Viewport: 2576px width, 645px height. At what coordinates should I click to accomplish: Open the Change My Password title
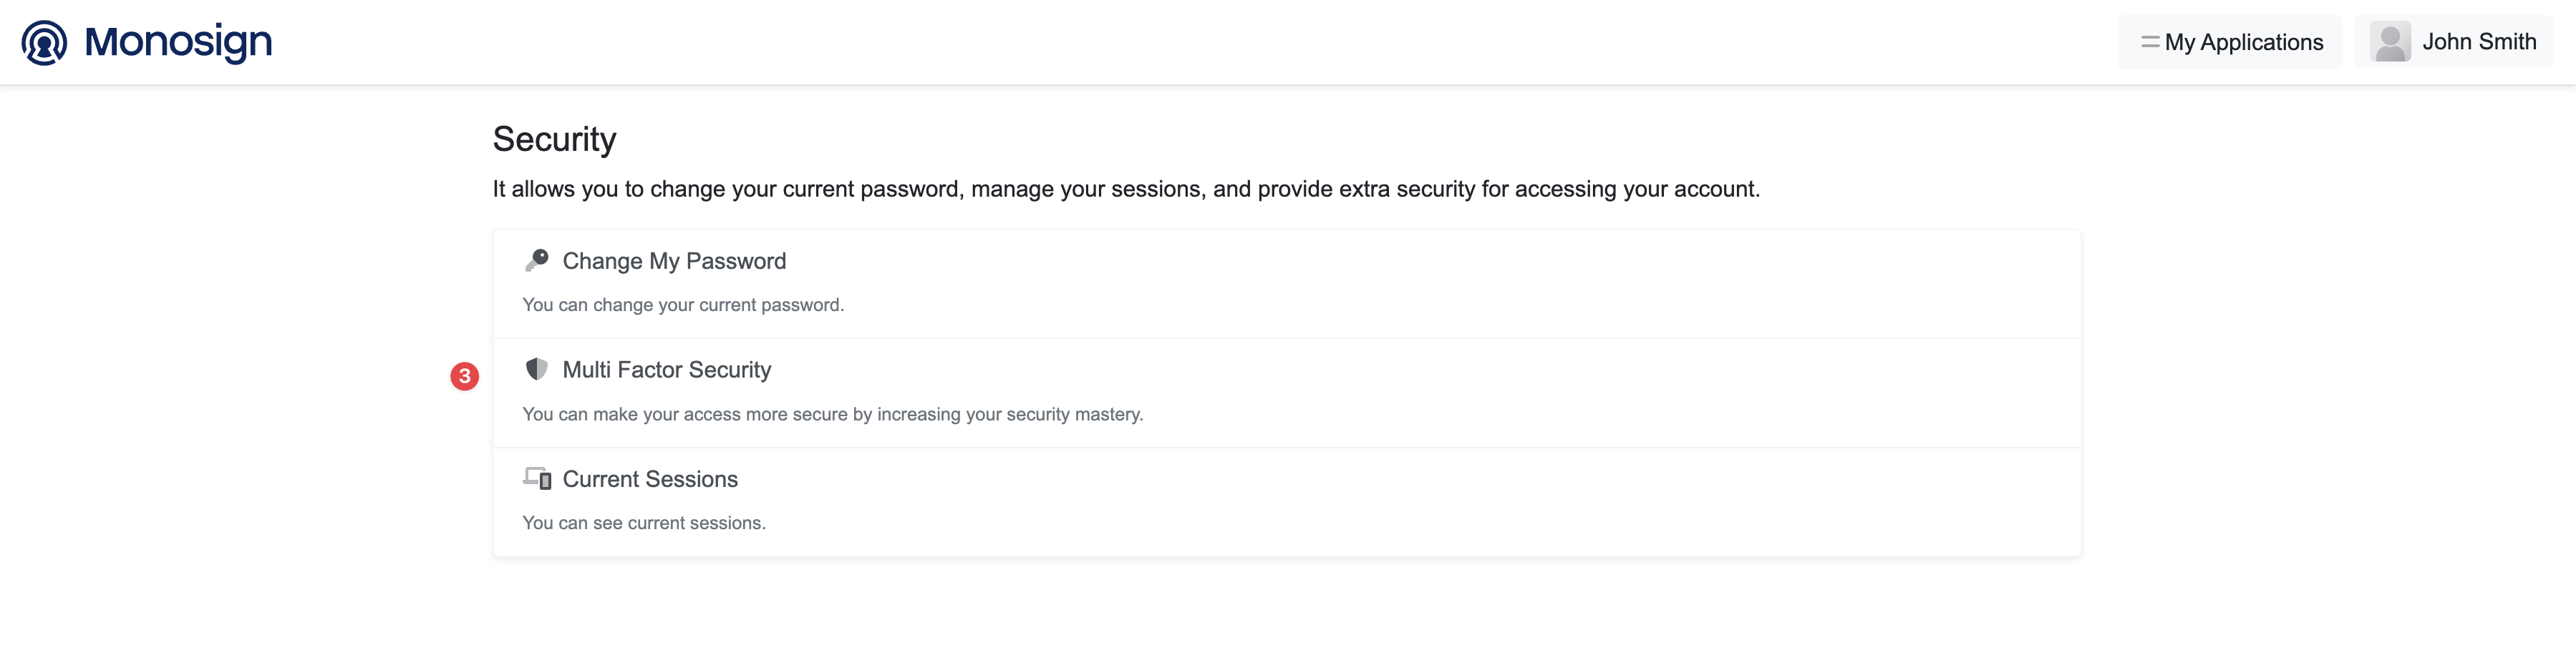click(x=674, y=262)
